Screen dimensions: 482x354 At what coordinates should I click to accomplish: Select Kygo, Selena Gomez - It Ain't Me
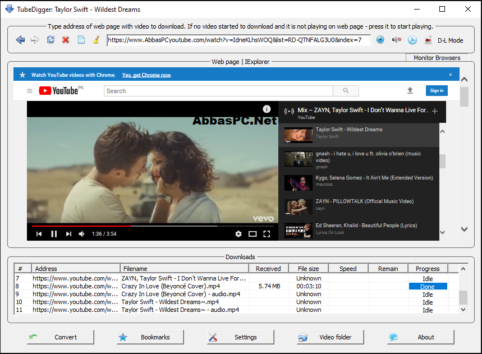pyautogui.click(x=359, y=183)
